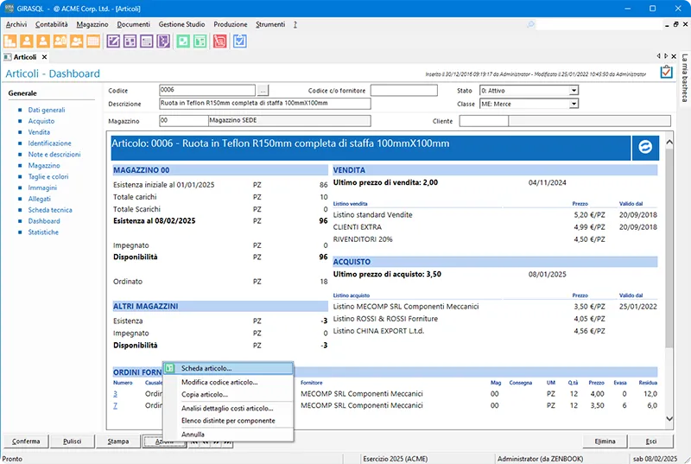The height and width of the screenshot is (464, 691).
Task: Open supplier order number 3 link
Action: tap(115, 393)
